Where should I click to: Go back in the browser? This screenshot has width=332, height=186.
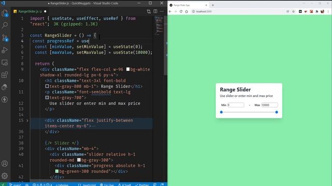[x=170, y=11]
